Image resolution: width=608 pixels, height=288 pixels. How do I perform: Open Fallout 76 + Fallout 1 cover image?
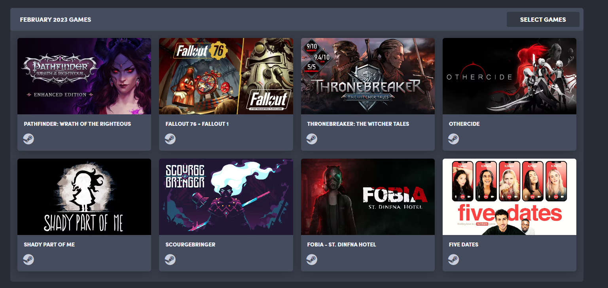pyautogui.click(x=226, y=76)
